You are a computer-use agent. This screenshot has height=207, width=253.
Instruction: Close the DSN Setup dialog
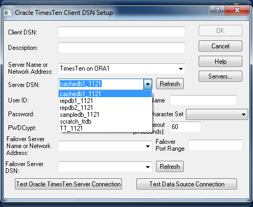[237, 10]
